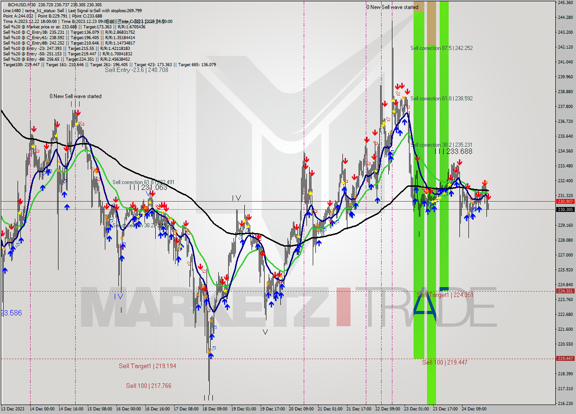Select the '19 Dec 17:00' time label
Image resolution: width=576 pixels, height=414 pixels.
272,409
